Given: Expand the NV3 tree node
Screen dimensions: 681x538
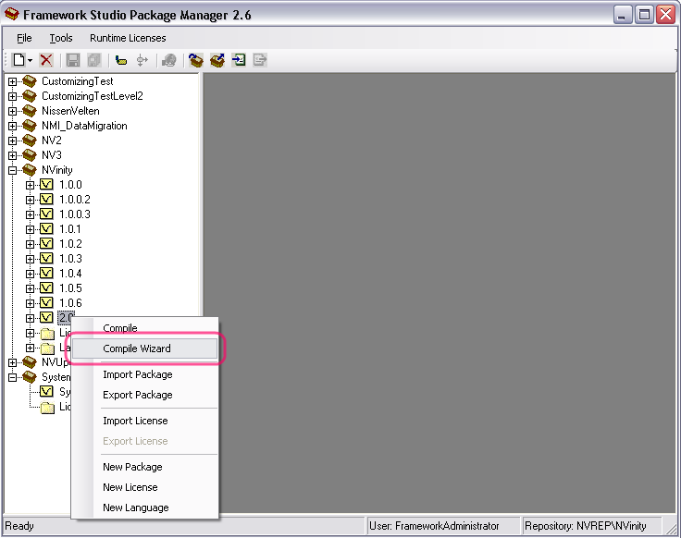Looking at the screenshot, I should [12, 155].
